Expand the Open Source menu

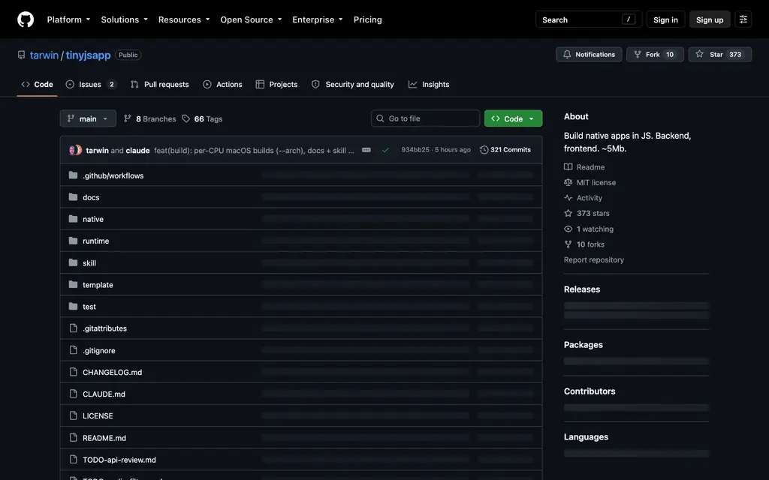pyautogui.click(x=251, y=19)
